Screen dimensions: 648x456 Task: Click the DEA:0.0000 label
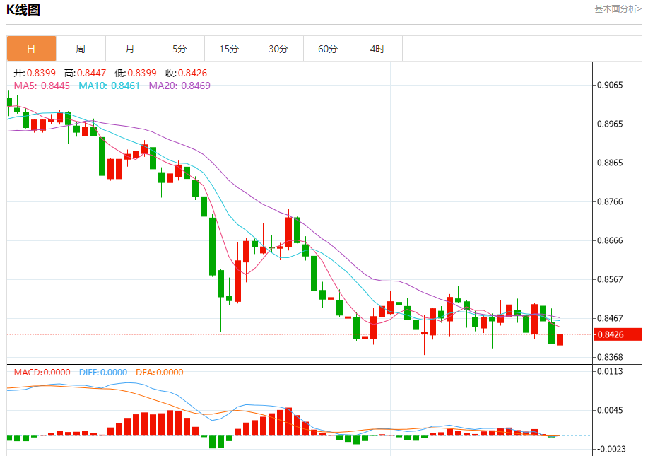160,373
